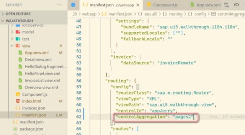Expand the localService folder
Viewport: 245px width, 135px height.
point(32,25)
